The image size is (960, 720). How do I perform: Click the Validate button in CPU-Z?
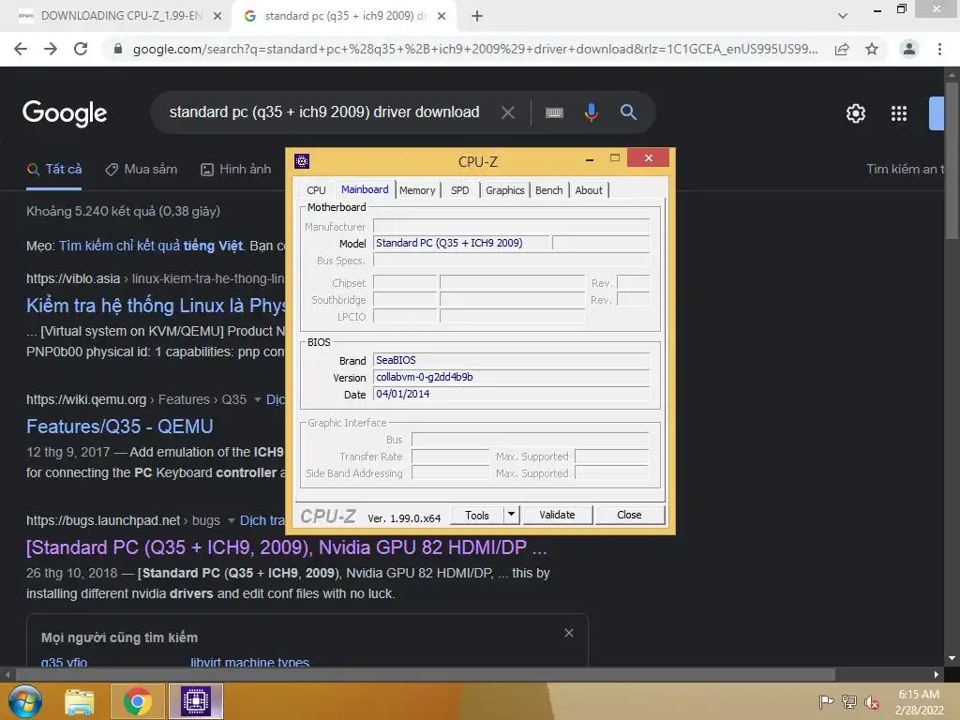click(x=557, y=515)
